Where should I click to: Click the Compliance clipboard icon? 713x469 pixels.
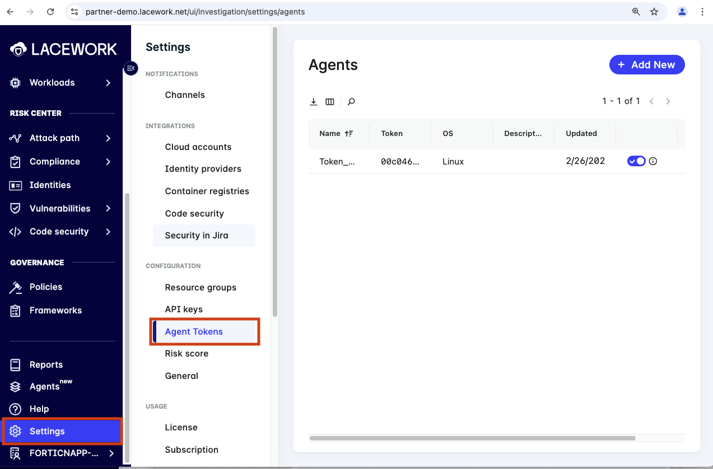pos(16,162)
